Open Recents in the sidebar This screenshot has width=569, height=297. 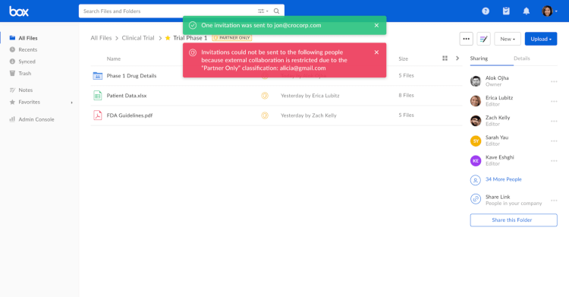tap(27, 50)
